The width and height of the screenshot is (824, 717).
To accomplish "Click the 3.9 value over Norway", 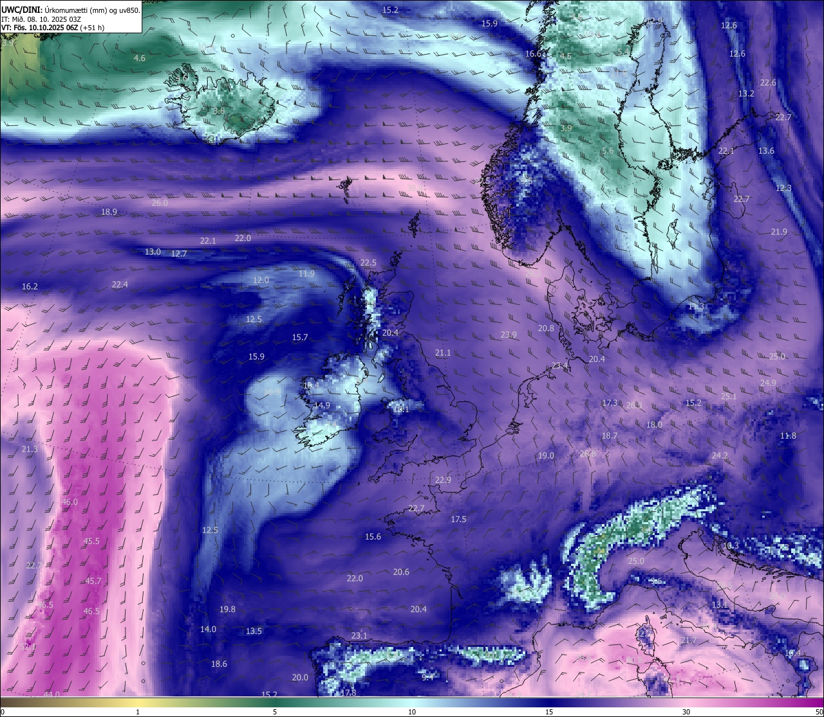I will point(566,128).
